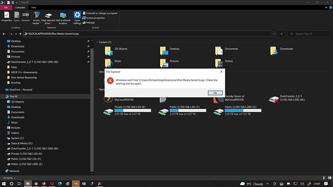Click the Access media ribbon button
Viewport: 333px width, 187px height.
click(x=36, y=18)
